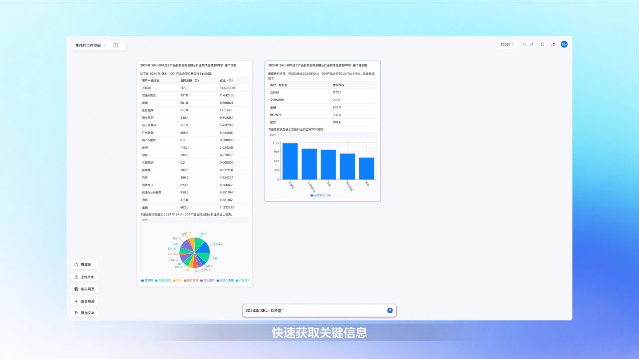The width and height of the screenshot is (639, 359).
Task: Open the 李伟的工作空间 workspace dropdown
Action: 88,45
